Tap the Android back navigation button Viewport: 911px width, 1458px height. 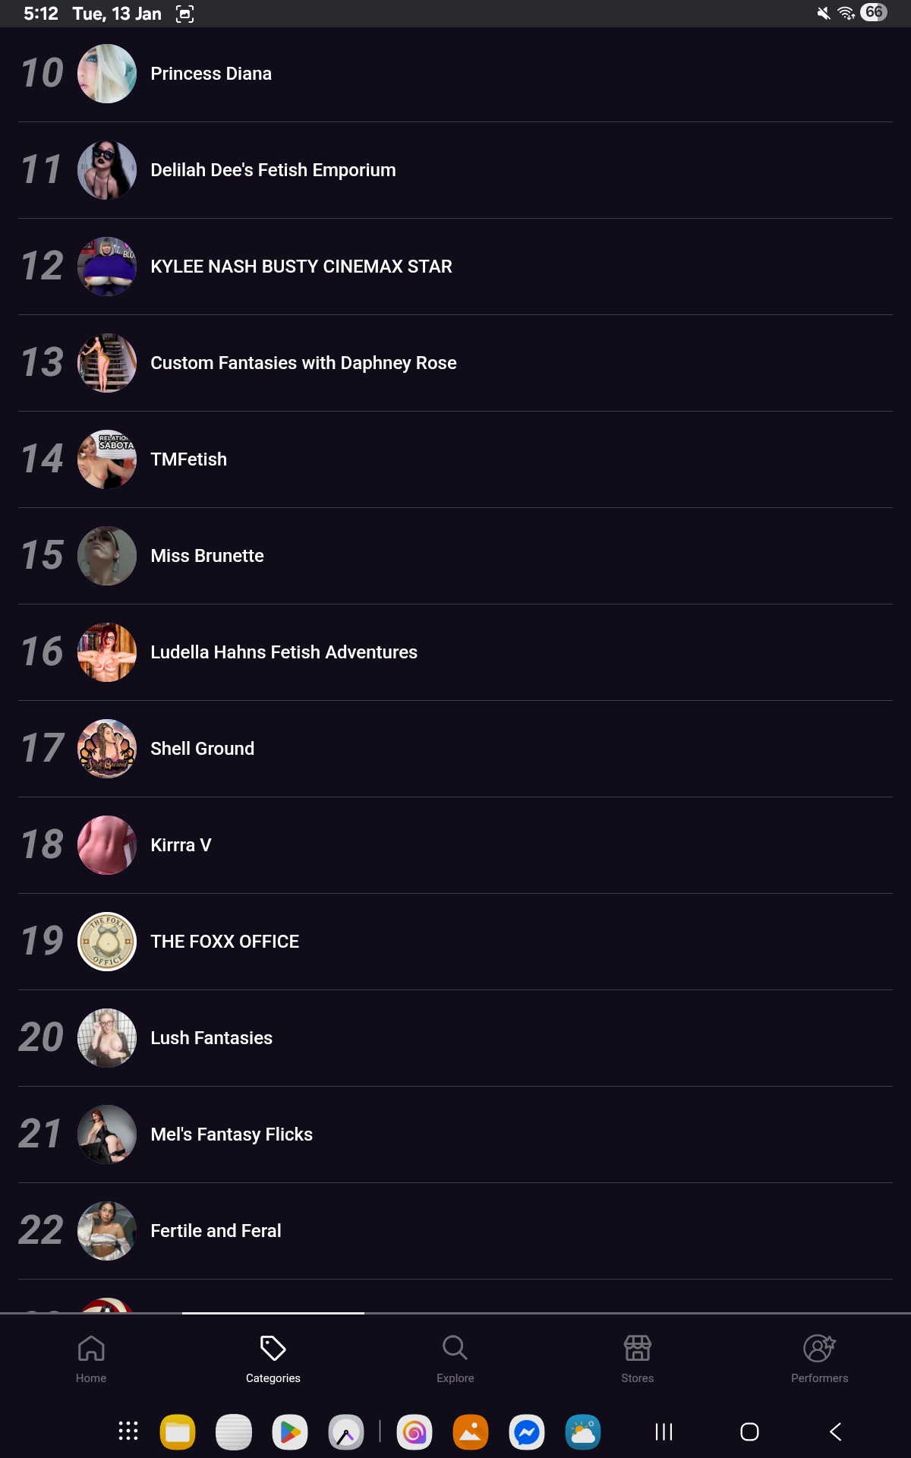coord(835,1432)
